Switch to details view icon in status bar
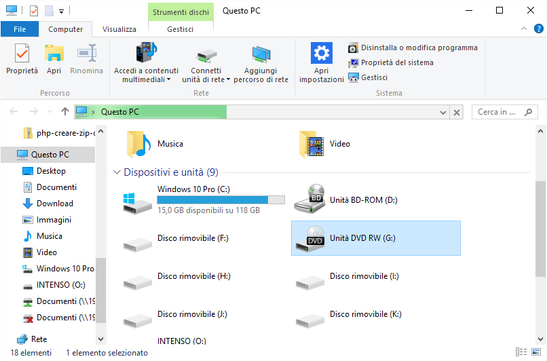Screen dimensions: 547x361 click(x=521, y=352)
